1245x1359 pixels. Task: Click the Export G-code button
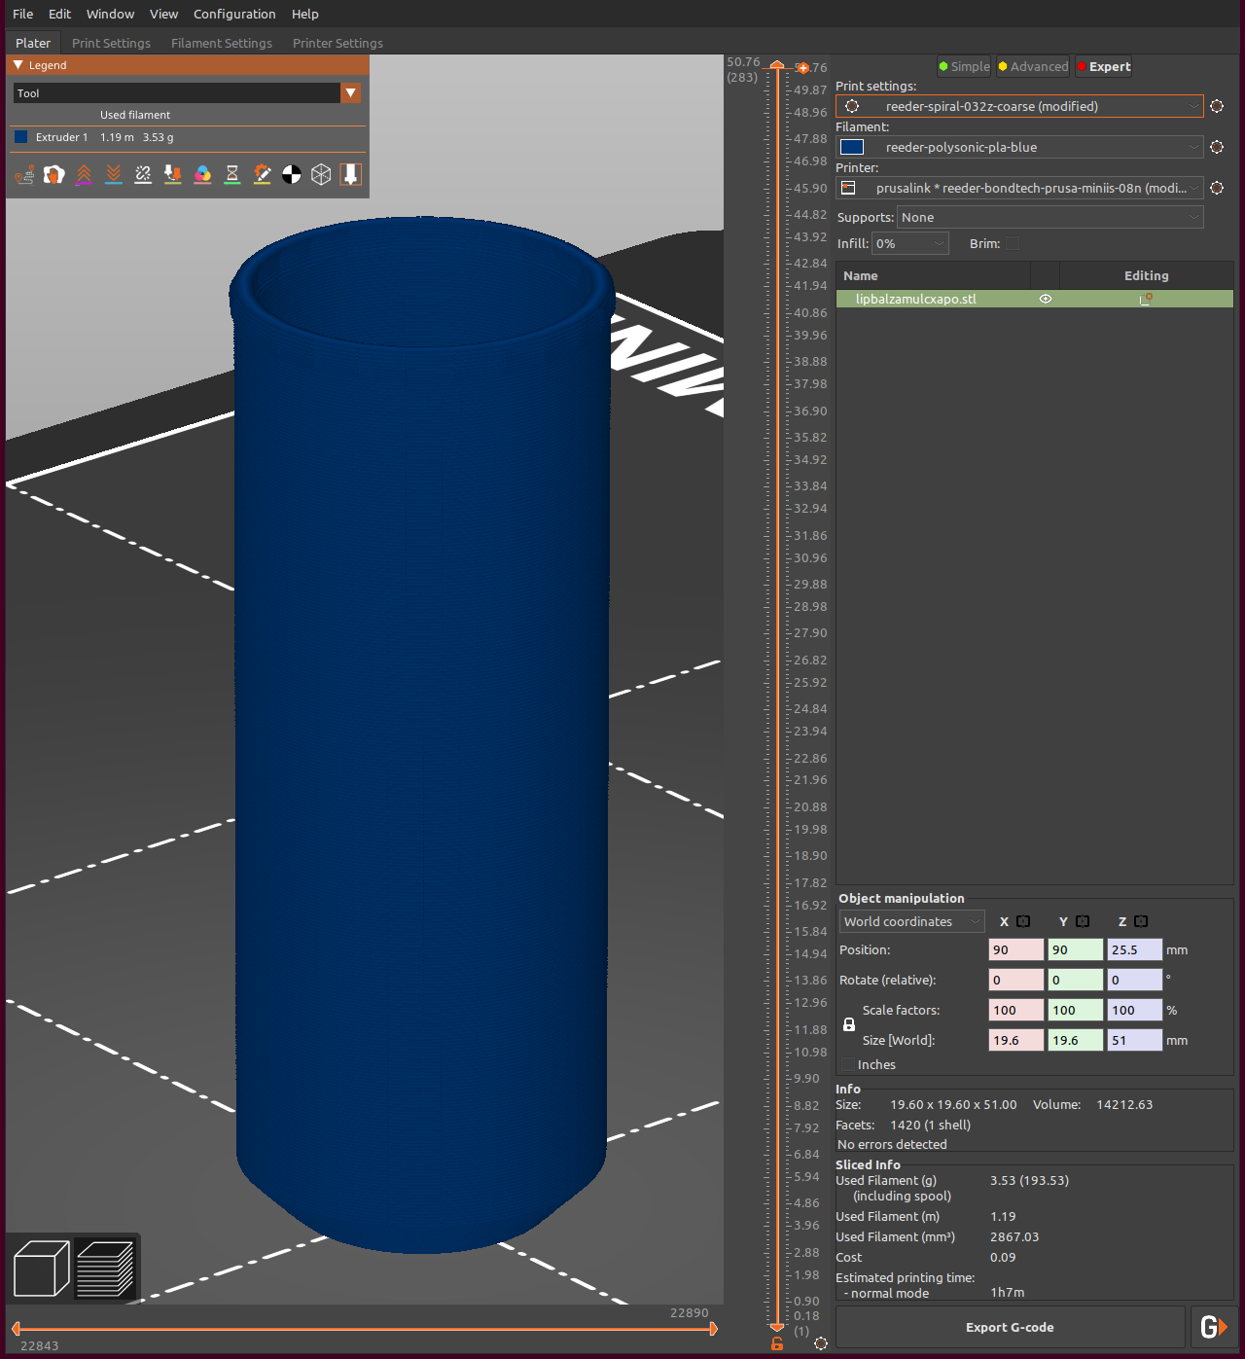(x=1010, y=1327)
